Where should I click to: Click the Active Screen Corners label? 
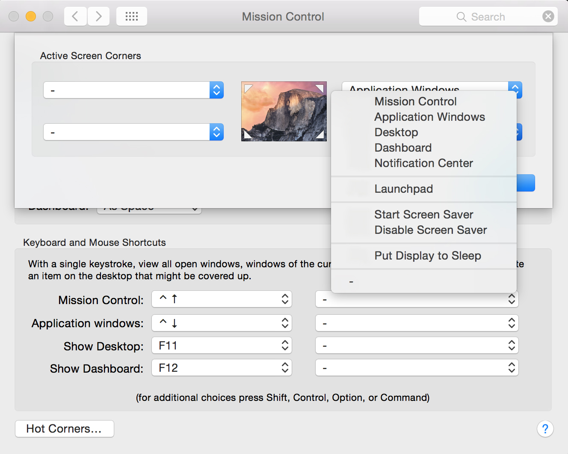click(91, 56)
